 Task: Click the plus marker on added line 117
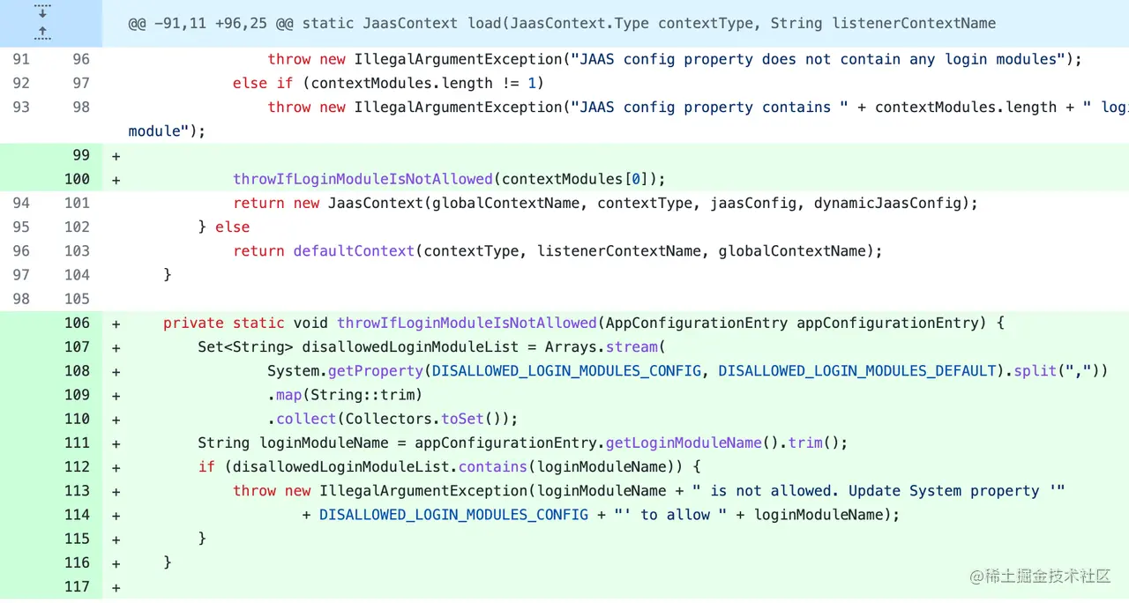click(116, 586)
